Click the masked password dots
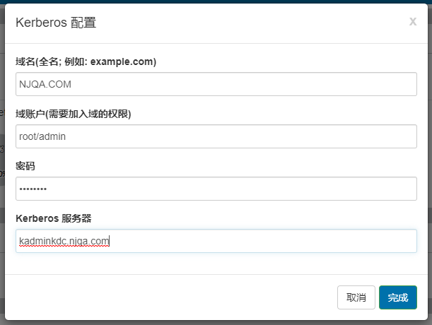Image resolution: width=432 pixels, height=325 pixels. pyautogui.click(x=33, y=189)
